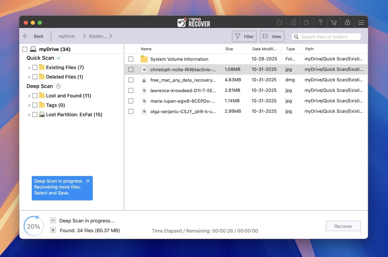Screen dimensions: 388x257
Task: Click the padlock activation icon
Action: point(347,22)
